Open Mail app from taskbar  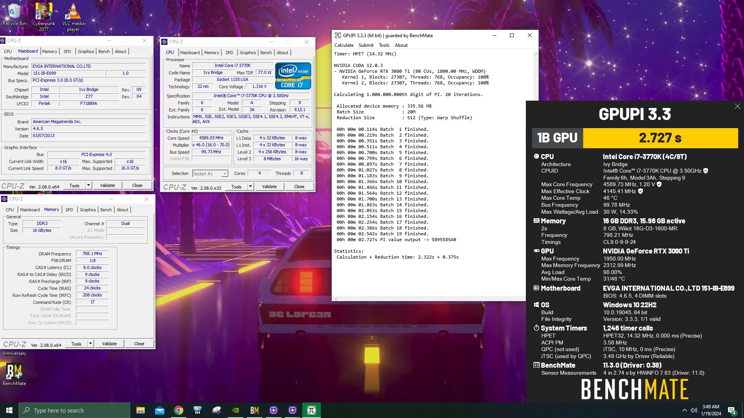click(x=160, y=410)
